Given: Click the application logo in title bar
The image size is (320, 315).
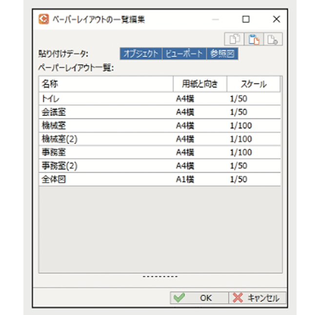Looking at the screenshot, I should pos(44,19).
